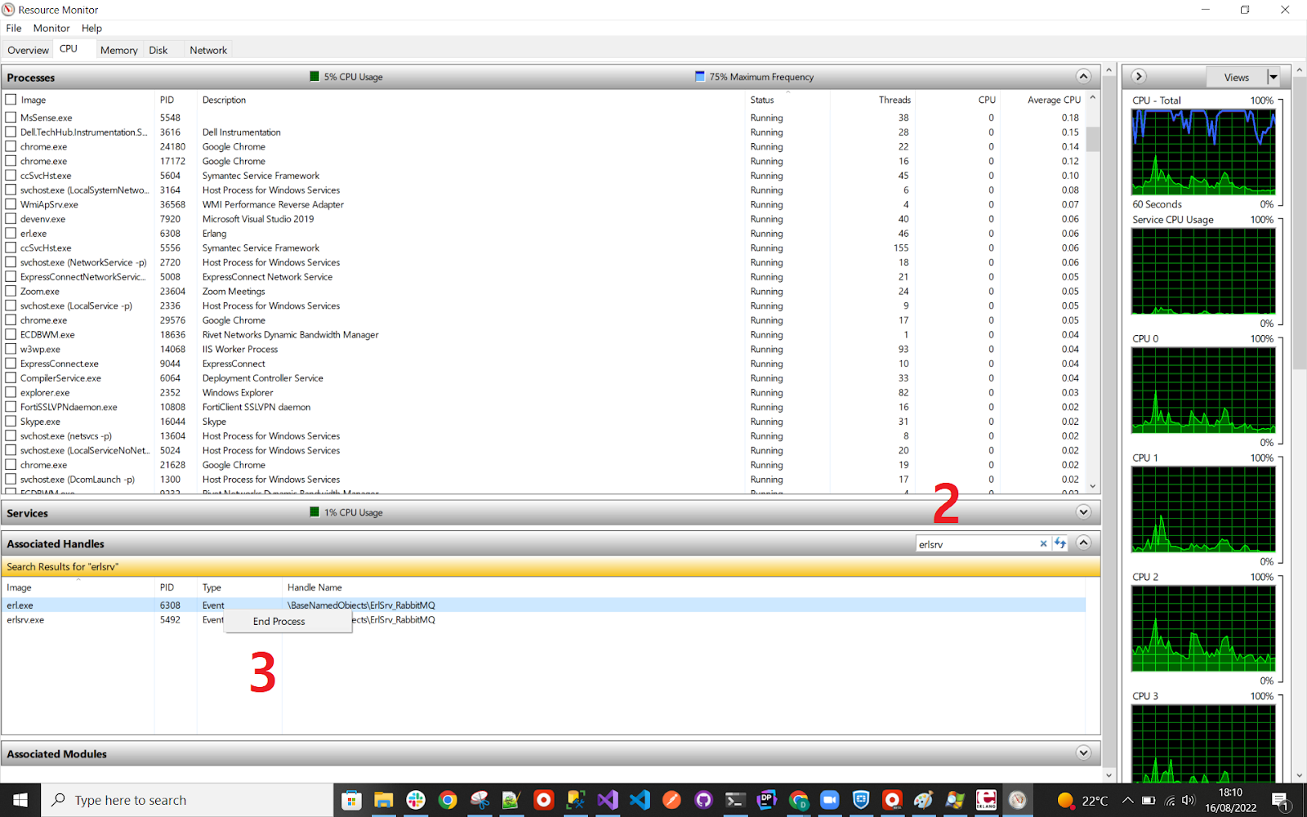Check the Skype.exe process checkbox

pyautogui.click(x=11, y=422)
